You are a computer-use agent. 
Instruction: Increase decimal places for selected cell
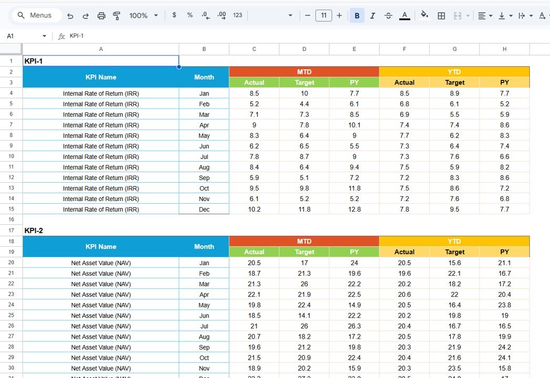222,15
